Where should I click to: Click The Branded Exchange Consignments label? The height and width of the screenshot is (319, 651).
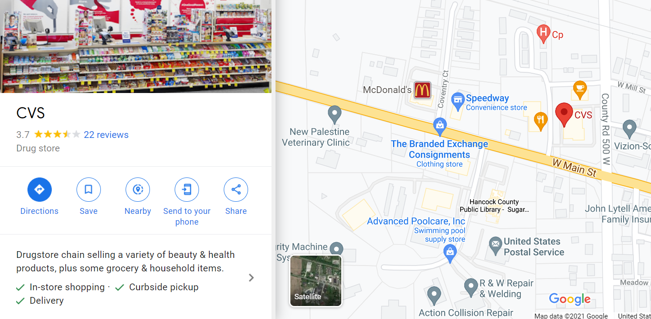439,149
